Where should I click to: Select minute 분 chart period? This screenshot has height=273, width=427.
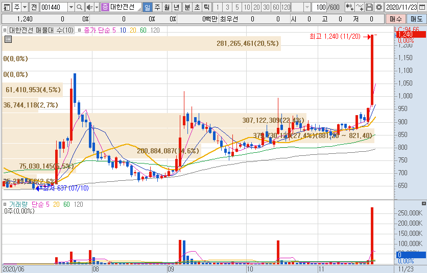[x=187, y=7]
